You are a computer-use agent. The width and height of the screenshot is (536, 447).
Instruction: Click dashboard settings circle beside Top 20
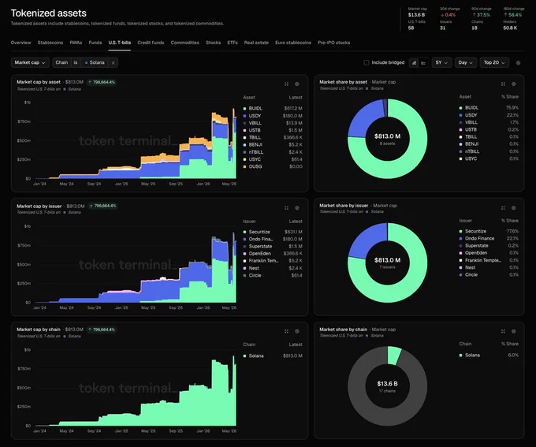click(518, 63)
